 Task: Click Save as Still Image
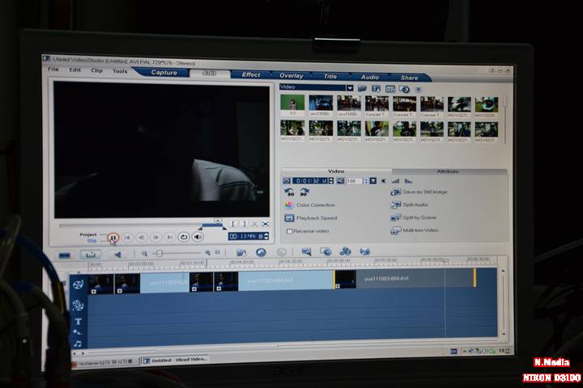pos(419,192)
